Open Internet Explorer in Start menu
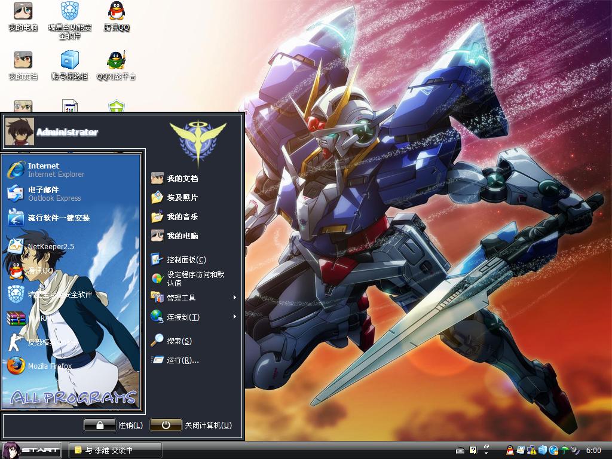Image resolution: width=612 pixels, height=459 pixels. click(x=72, y=170)
